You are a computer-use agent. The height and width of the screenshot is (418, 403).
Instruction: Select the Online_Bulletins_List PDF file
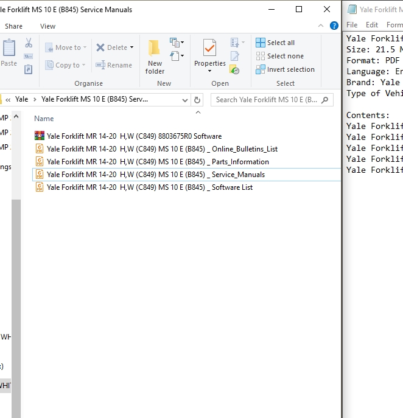point(162,148)
